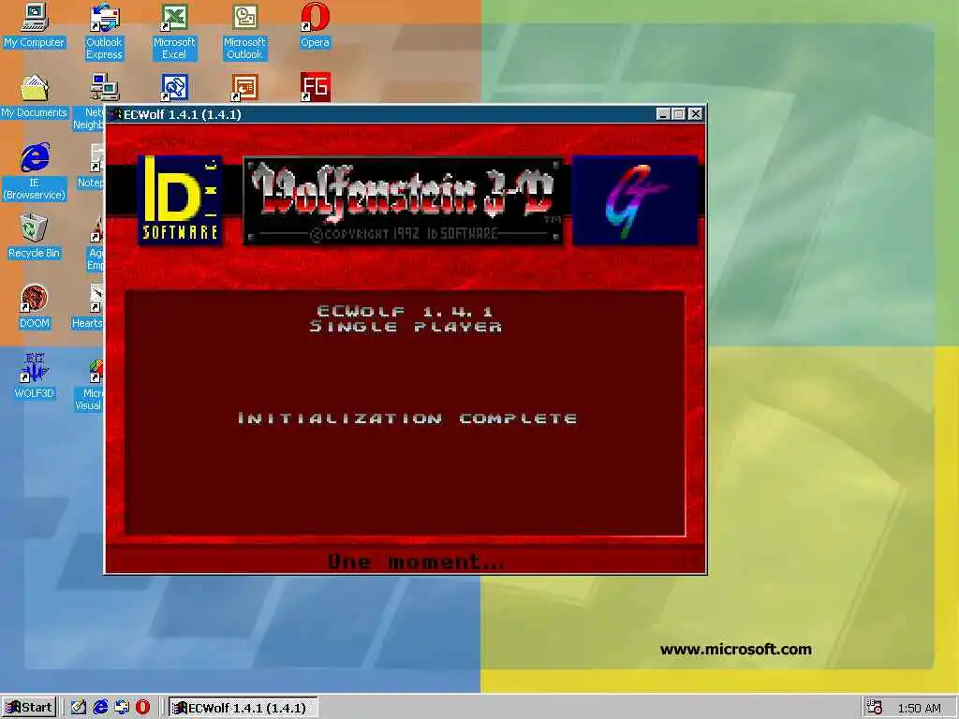959x719 pixels.
Task: Click the Wolfenstein 3-D banner image
Action: [x=404, y=200]
